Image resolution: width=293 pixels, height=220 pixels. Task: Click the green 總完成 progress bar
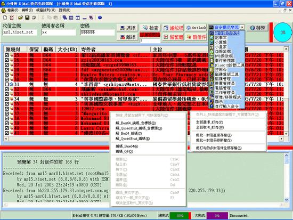click(180, 216)
